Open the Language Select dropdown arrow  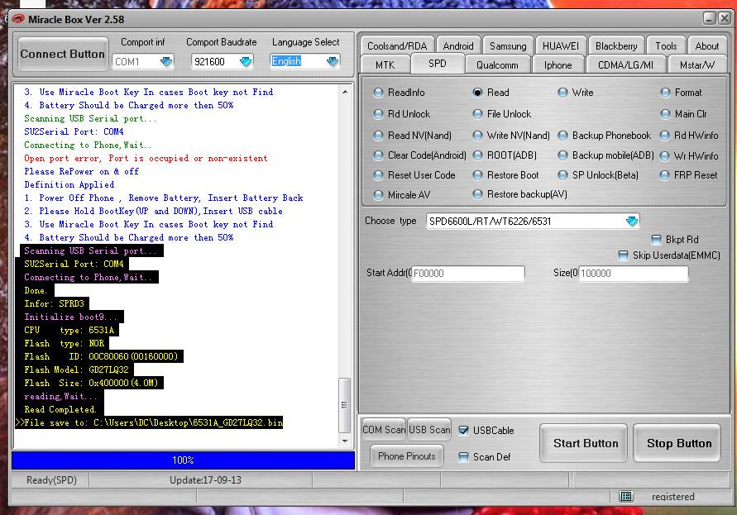pos(333,61)
